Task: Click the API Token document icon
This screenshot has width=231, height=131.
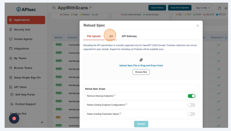Action: (x=11, y=87)
